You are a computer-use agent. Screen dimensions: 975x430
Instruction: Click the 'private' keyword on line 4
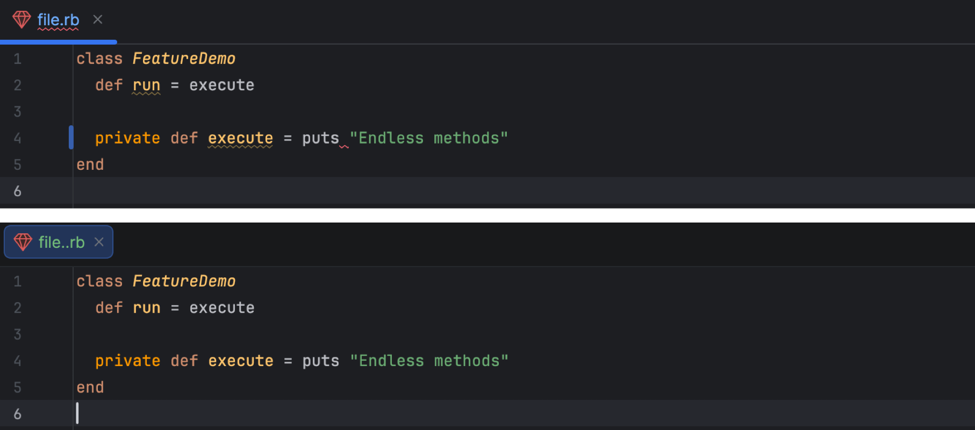(x=127, y=138)
